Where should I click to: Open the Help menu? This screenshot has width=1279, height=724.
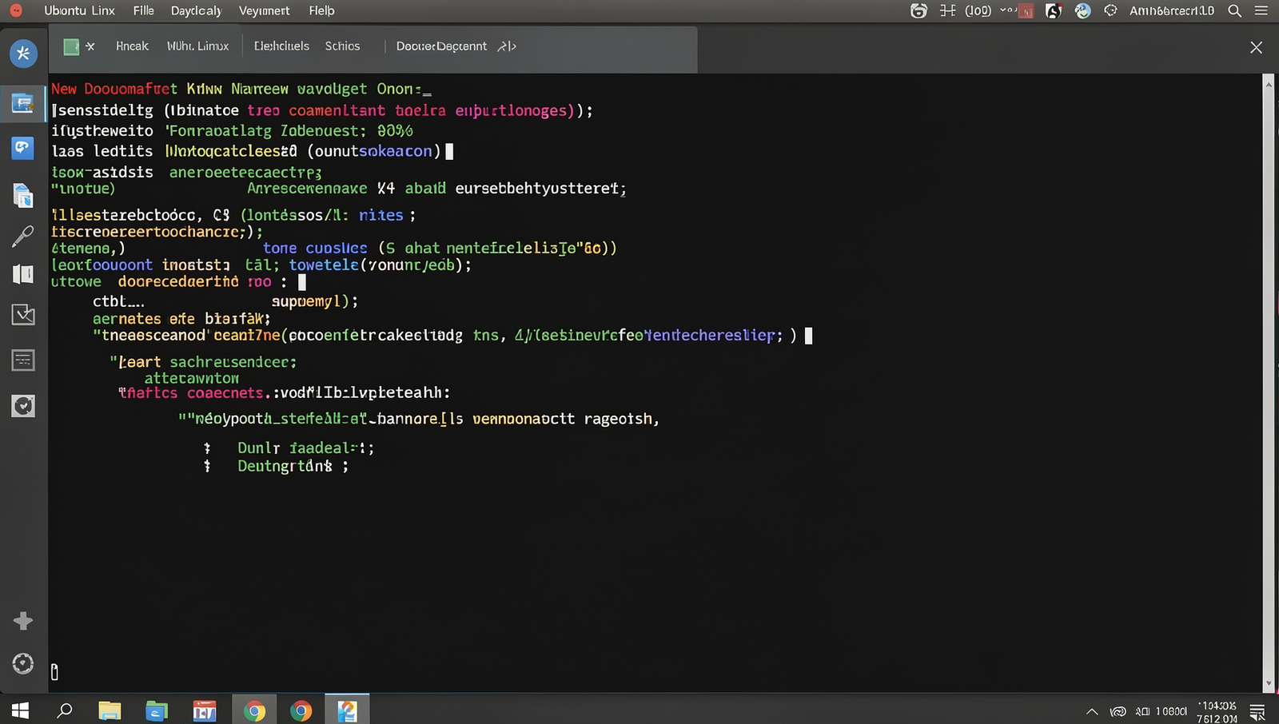click(x=321, y=10)
